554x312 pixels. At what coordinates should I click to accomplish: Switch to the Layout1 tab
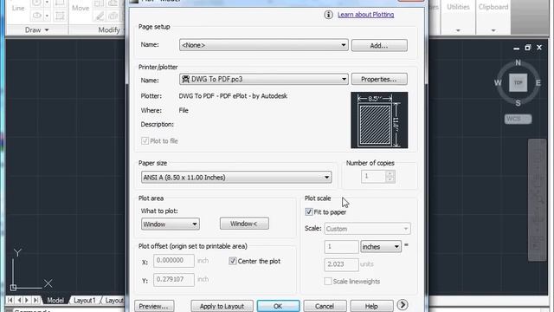(x=85, y=301)
